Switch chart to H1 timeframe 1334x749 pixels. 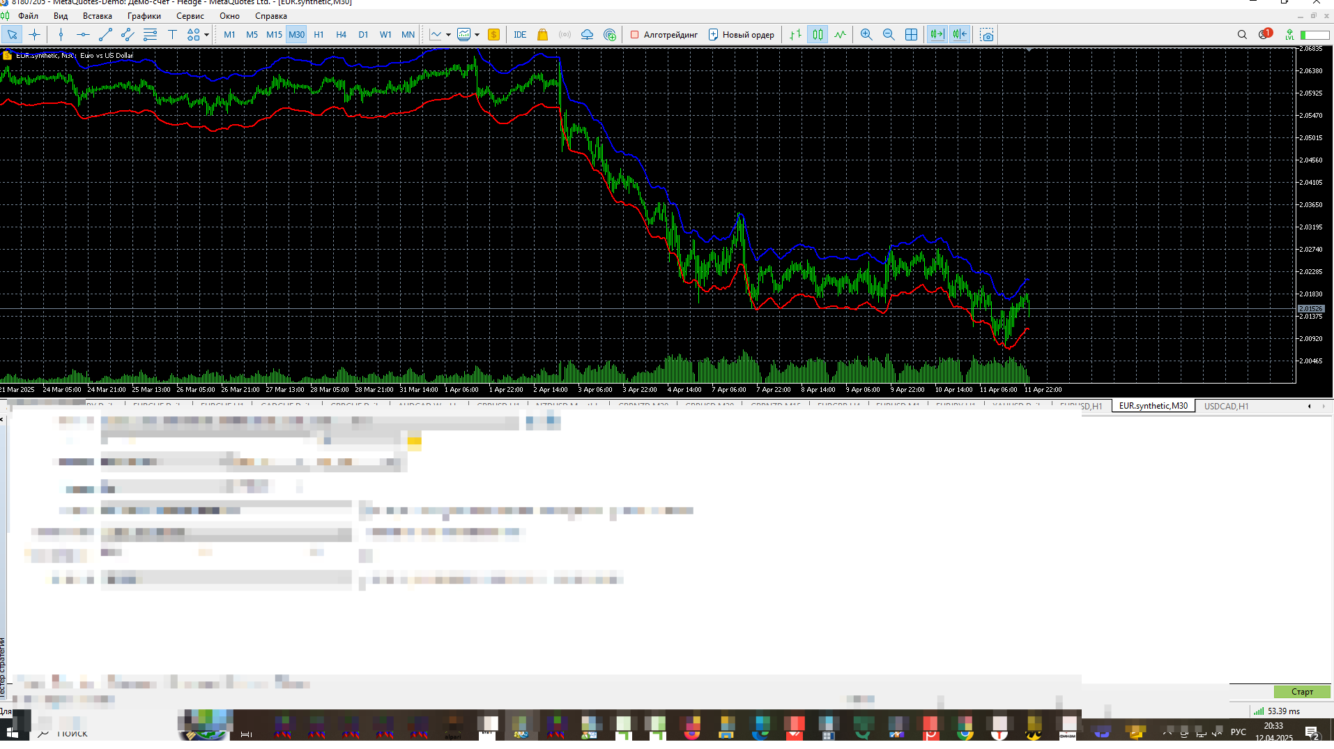(319, 34)
